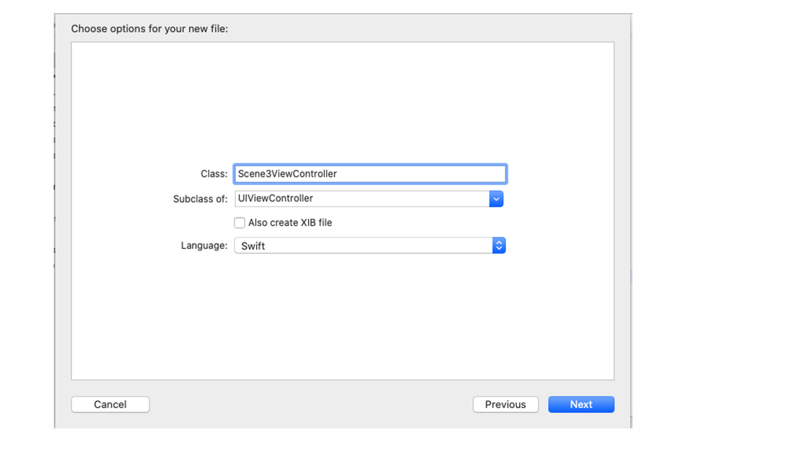The height and width of the screenshot is (455, 809).
Task: Click the 'Subclass of:' field label
Action: pos(200,198)
